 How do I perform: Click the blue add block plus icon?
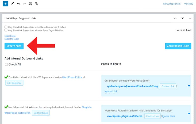[6, 4]
